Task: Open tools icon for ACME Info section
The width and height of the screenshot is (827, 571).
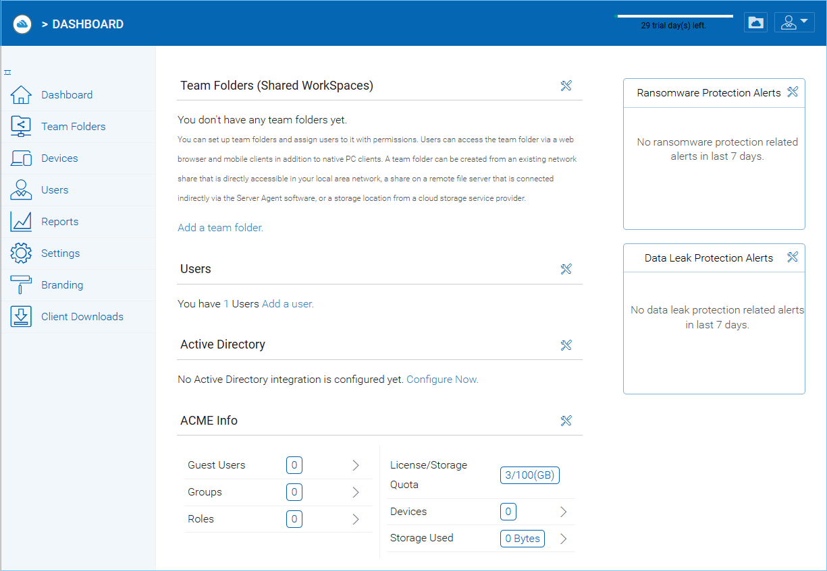Action: [566, 421]
